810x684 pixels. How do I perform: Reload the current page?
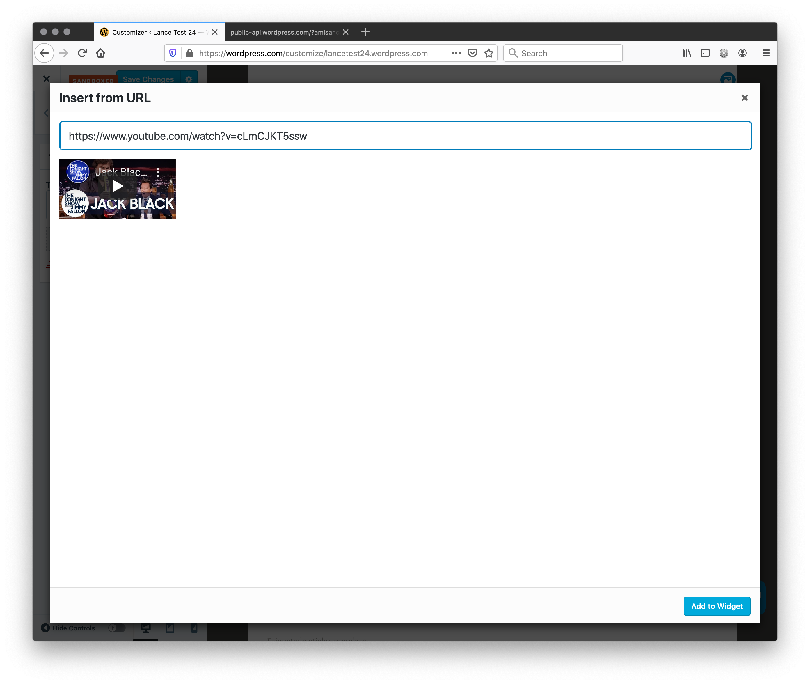82,53
